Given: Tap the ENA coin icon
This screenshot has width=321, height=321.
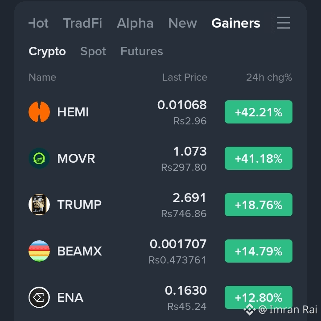Looking at the screenshot, I should [39, 297].
